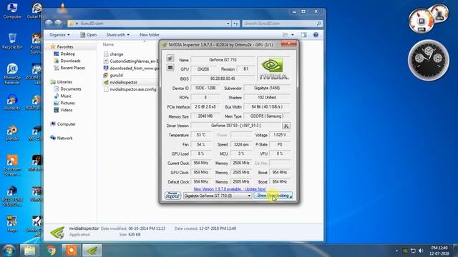The image size is (458, 257).
Task: Click the Show Overclocking button
Action: coord(273,196)
